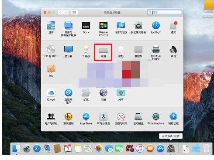The height and width of the screenshot is (160, 214).
Task: Open the Mail stamp icon in the Dock
Action: (x=47, y=149)
